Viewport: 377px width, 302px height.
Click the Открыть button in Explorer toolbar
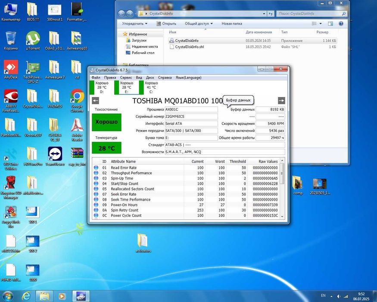(166, 24)
